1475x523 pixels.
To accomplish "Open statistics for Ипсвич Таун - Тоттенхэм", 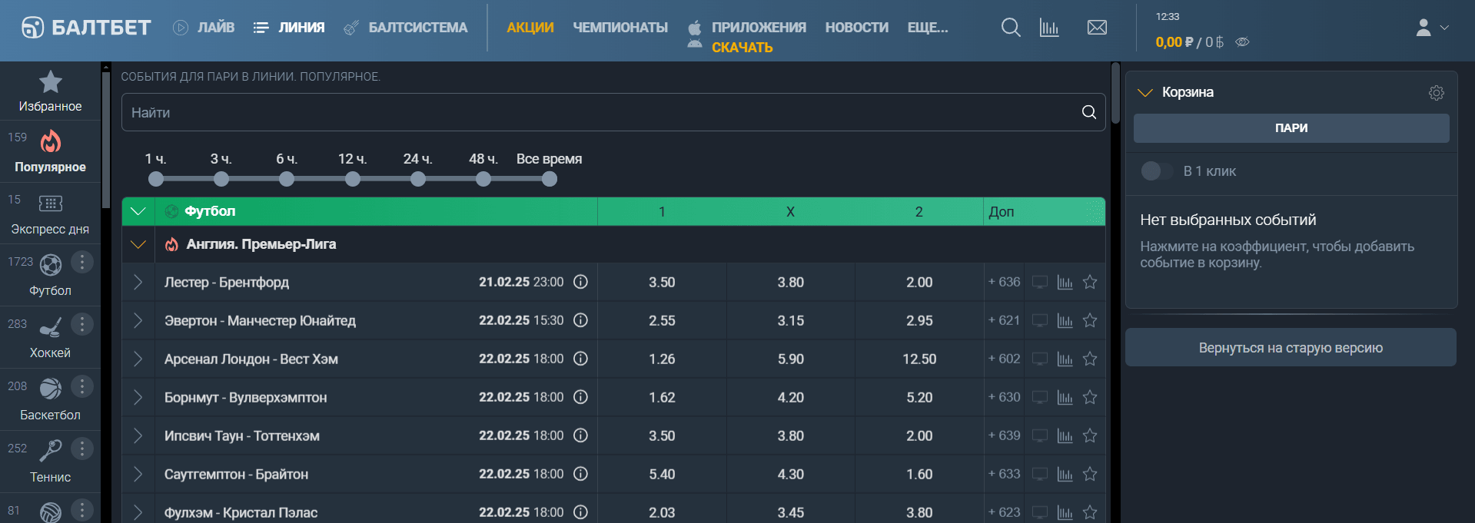I will (1065, 435).
